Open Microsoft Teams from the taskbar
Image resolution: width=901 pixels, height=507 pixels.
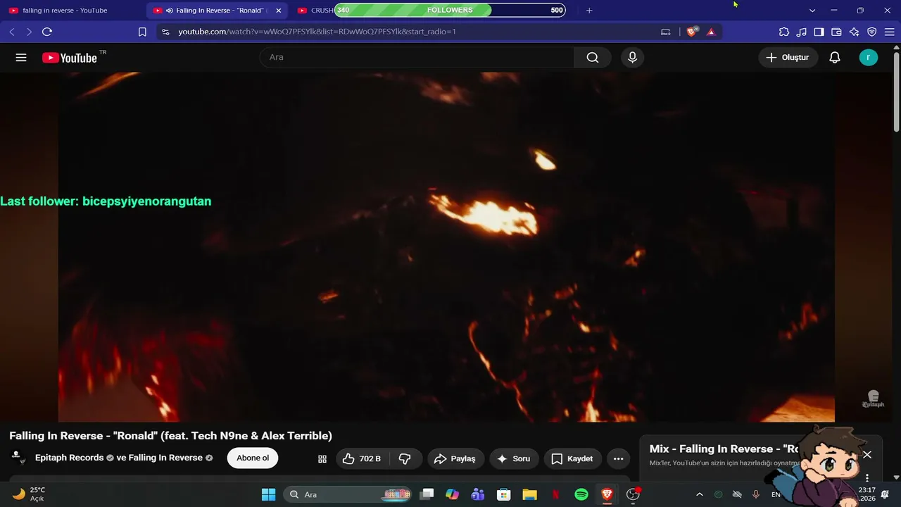click(x=478, y=494)
